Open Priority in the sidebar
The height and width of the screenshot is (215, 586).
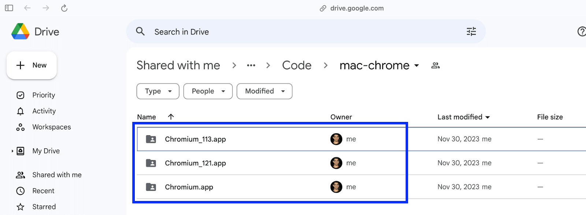pos(44,95)
